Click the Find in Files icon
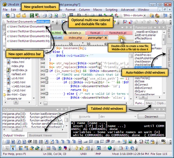 coord(152,16)
